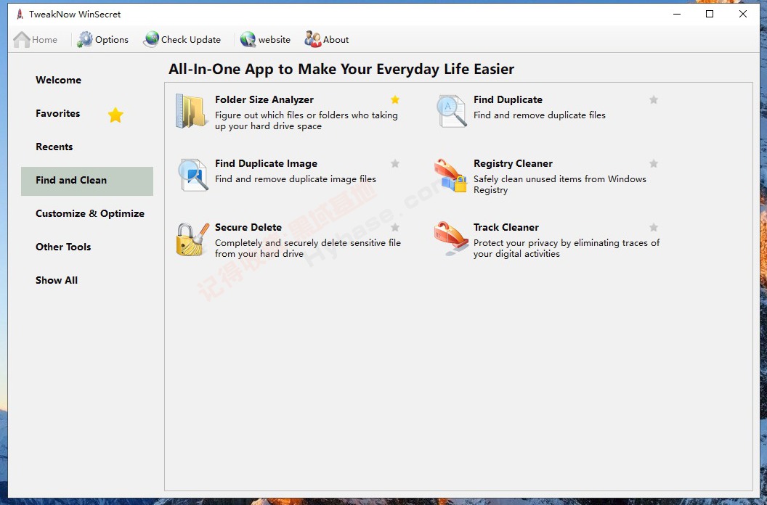The width and height of the screenshot is (767, 505).
Task: Click the Find Duplicate title
Action: pos(508,99)
